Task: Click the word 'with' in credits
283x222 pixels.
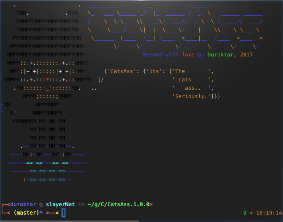Action: coord(172,55)
